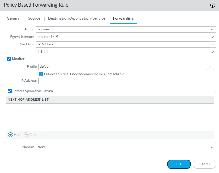Click the Cancel button
Screen dimensions: 219x173
click(204, 164)
